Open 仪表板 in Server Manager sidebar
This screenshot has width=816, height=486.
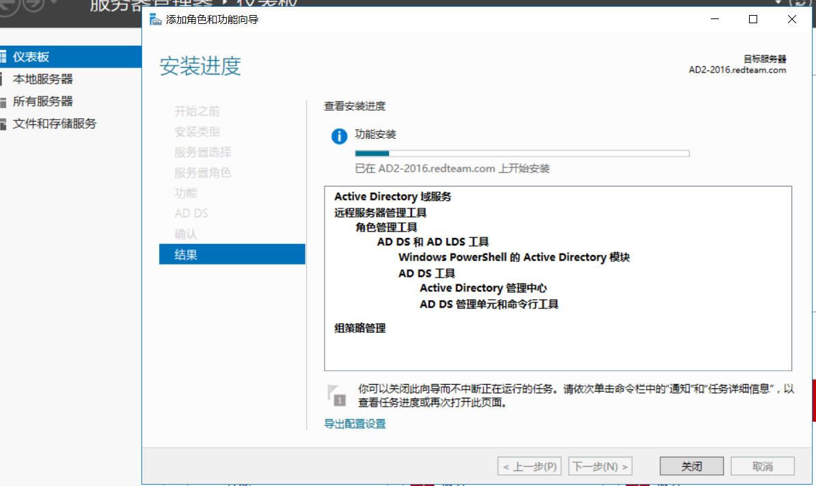pyautogui.click(x=71, y=57)
